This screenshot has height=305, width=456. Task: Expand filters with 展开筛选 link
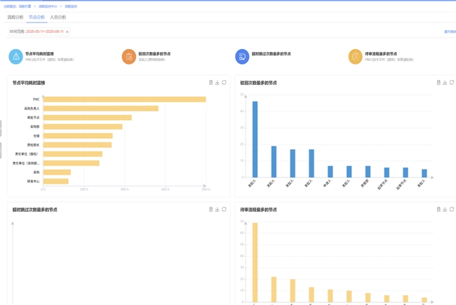[x=449, y=32]
